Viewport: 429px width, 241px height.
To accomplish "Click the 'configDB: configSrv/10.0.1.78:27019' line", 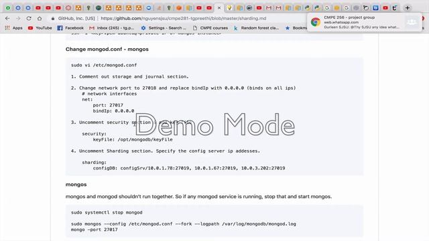I will click(189, 168).
